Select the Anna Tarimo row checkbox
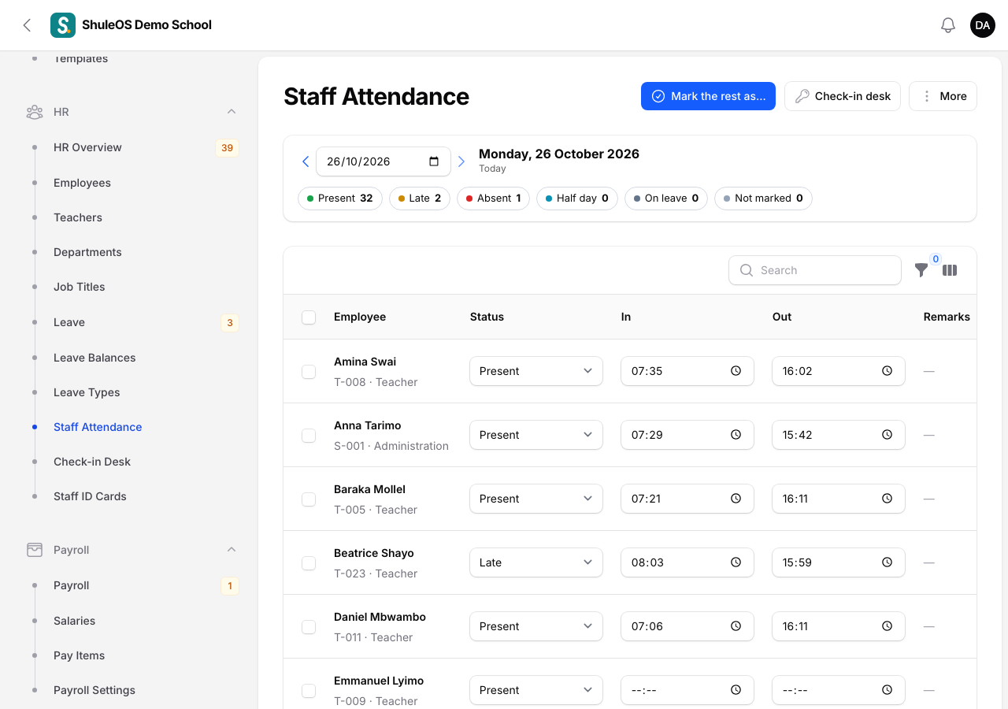The image size is (1008, 709). (309, 435)
